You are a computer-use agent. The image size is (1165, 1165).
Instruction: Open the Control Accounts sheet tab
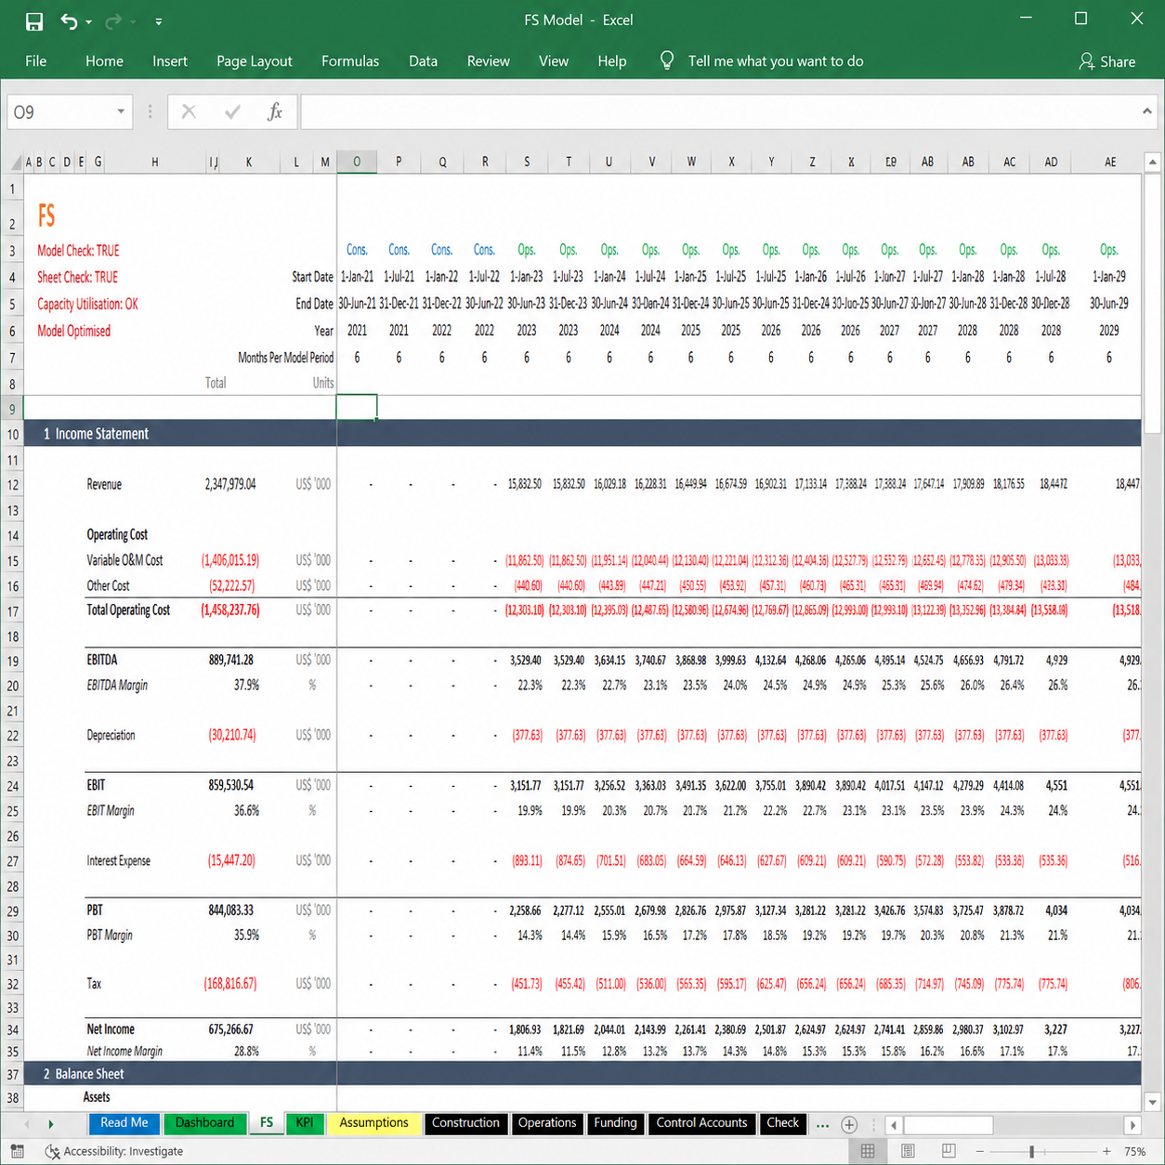(x=701, y=1123)
